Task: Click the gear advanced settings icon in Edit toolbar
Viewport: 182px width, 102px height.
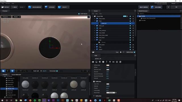Action: click(x=120, y=62)
